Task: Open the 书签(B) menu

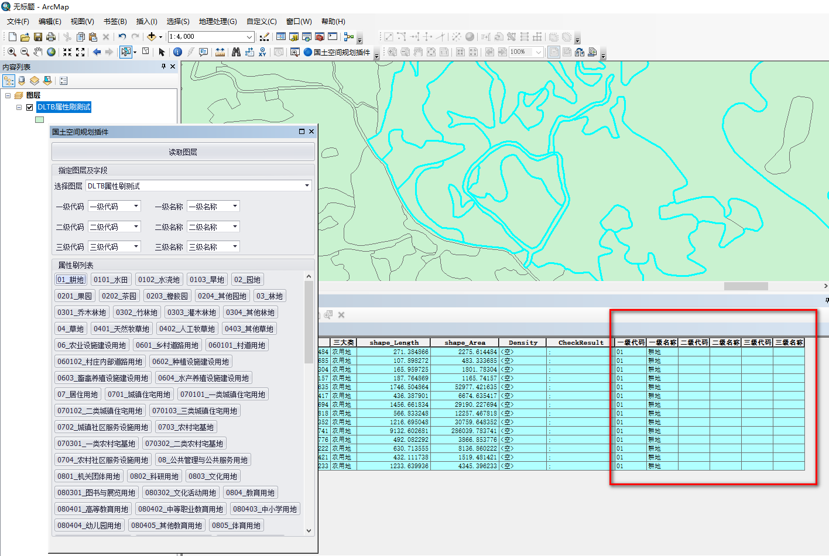Action: (x=115, y=22)
